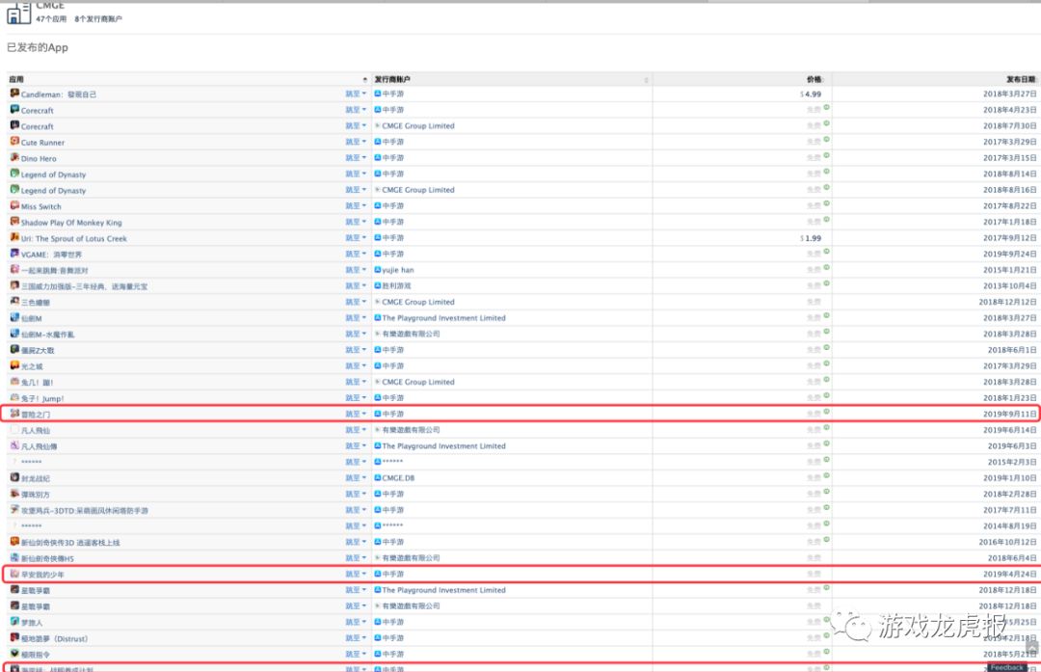Screen dimensions: 1041x672
Task: Expand 跳至 dropdown for VGAME row
Action: [x=356, y=254]
